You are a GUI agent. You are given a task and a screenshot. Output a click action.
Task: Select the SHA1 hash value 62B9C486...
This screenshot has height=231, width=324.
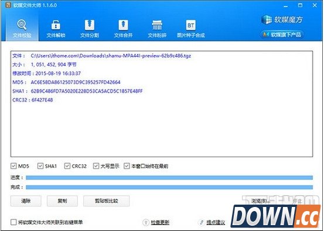(x=87, y=91)
